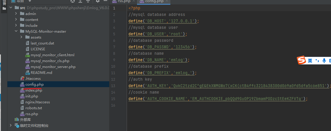This screenshot has height=131, width=331.
Task: Click the HTML icon of mysql_monitor_client.html
Action: pos(27,55)
